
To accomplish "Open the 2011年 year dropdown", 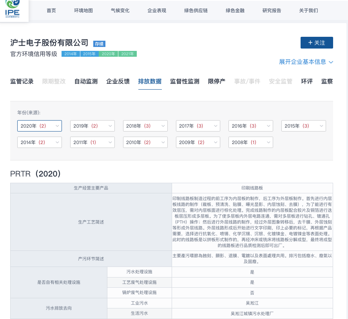I will coord(92,142).
